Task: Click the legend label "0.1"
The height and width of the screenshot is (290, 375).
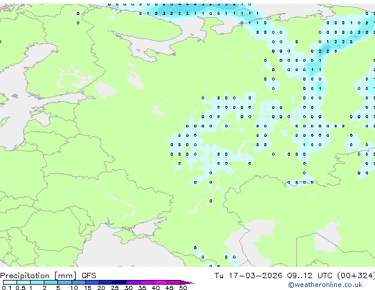Action: coord(7,288)
